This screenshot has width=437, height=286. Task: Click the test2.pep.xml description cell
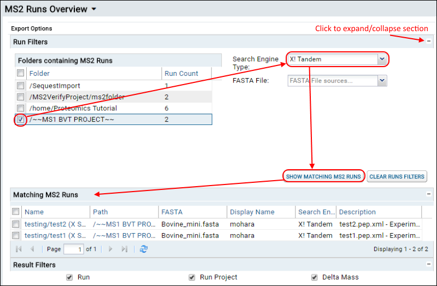[380, 224]
